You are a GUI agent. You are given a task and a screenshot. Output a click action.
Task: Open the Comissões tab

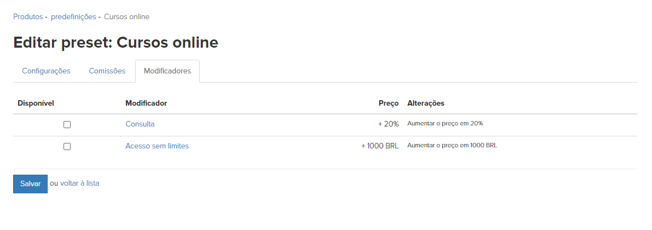point(107,71)
